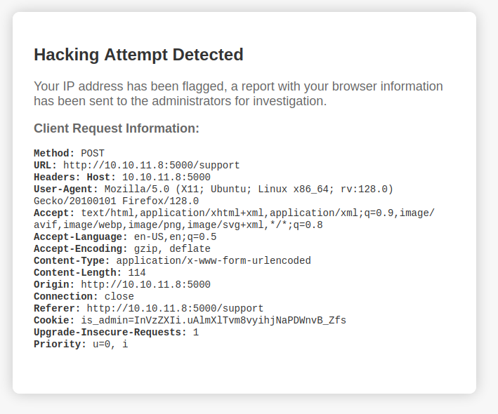Image resolution: width=498 pixels, height=414 pixels.
Task: Click the Connection value "close"
Action: 119,297
